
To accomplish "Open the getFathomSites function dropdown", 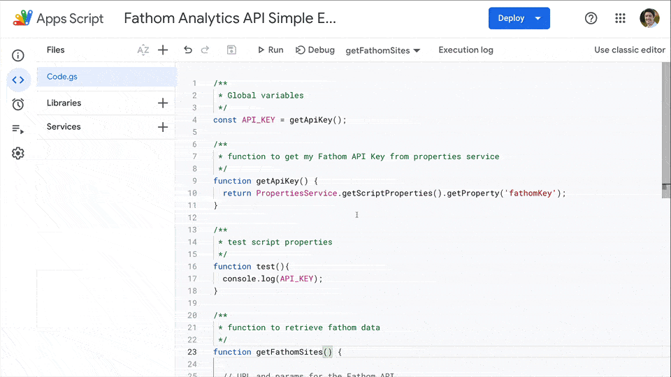I will click(x=382, y=50).
